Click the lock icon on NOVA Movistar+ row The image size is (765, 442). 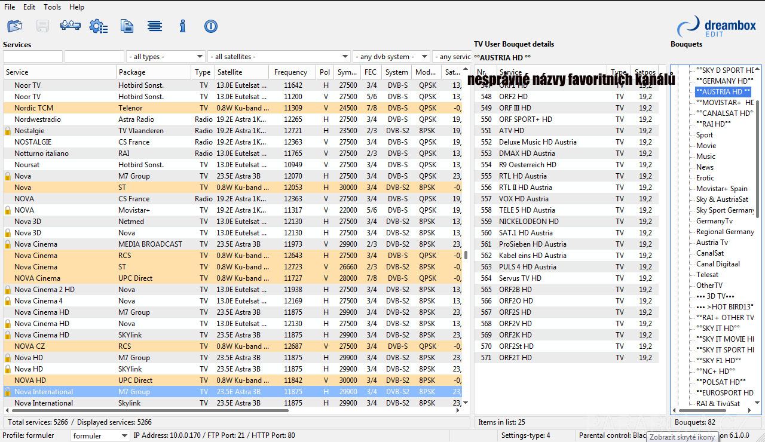[8, 210]
